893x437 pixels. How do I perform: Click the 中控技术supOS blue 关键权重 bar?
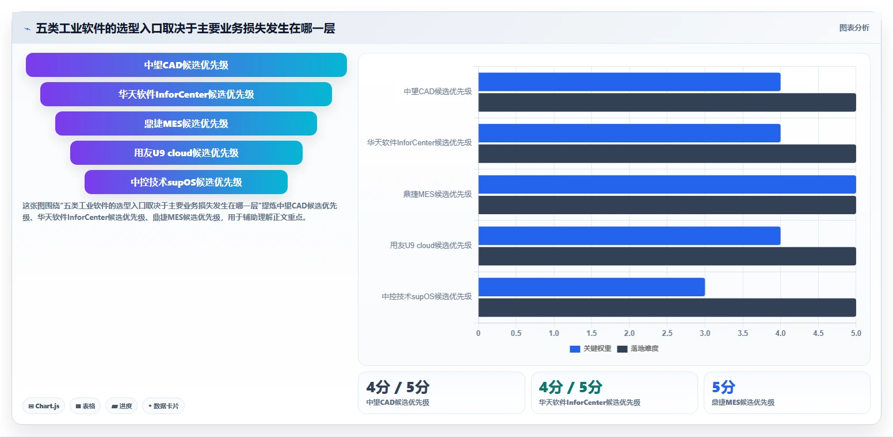click(x=591, y=287)
